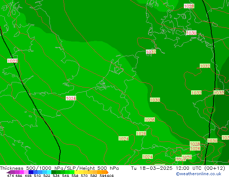Select the 606 legend value
Viewport: 229px width, 177px height.
(110, 176)
